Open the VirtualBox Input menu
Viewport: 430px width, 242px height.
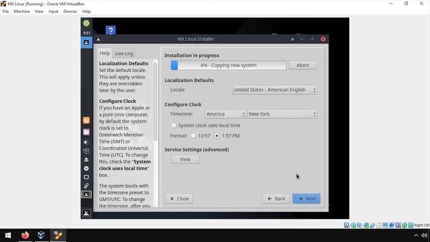pos(53,11)
